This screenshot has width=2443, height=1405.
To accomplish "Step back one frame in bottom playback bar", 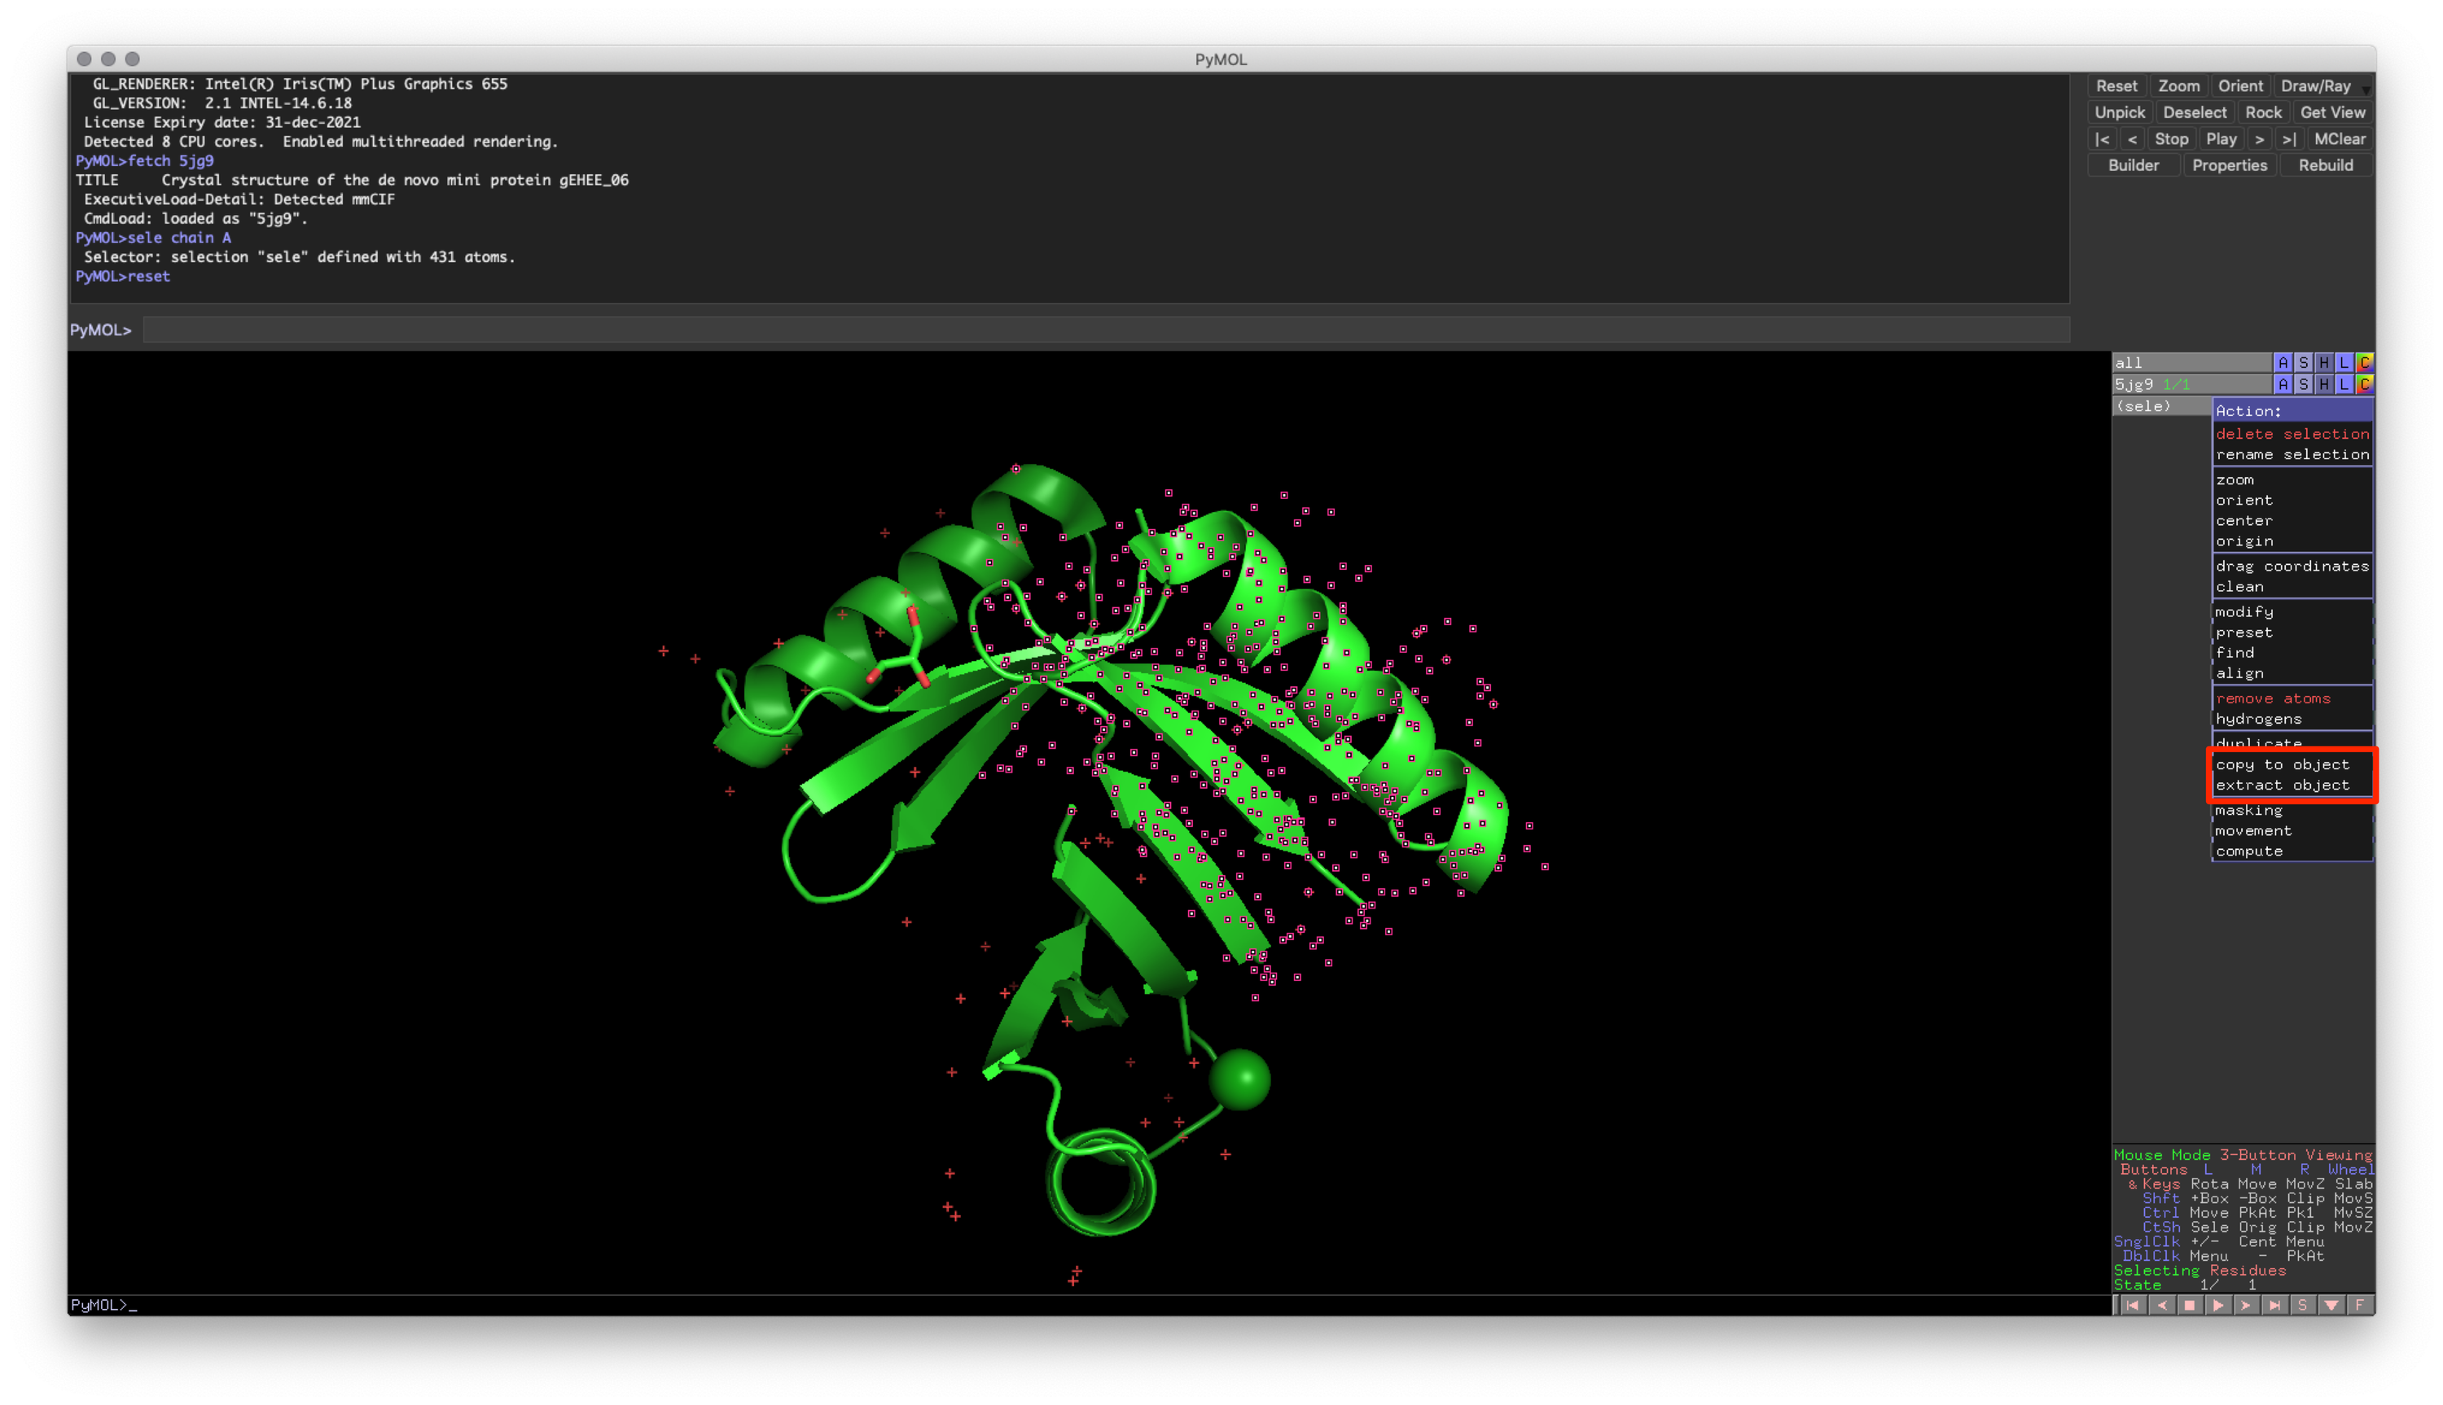I will (2161, 1305).
